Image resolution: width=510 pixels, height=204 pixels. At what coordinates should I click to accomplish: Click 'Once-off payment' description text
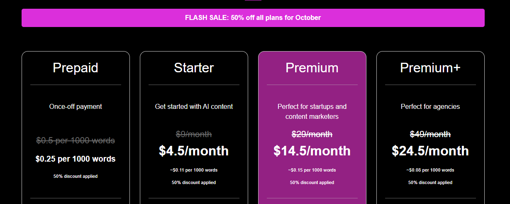click(76, 106)
